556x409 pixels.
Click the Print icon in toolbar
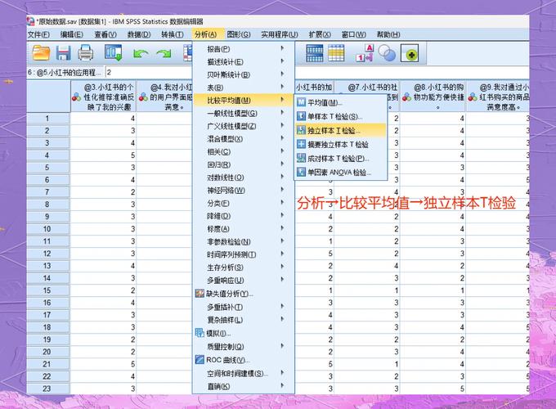[86, 53]
